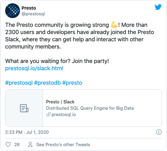Click the person icon near other Tweets
167x151 pixels.
coord(30,144)
